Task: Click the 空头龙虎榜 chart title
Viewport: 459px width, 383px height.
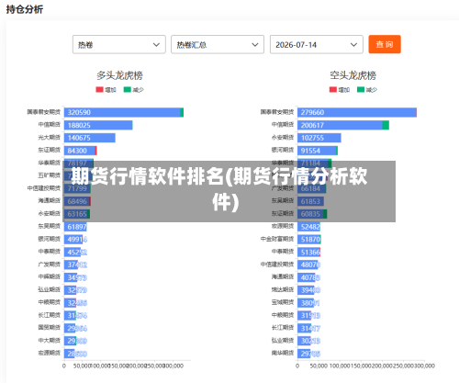Action: pos(353,75)
